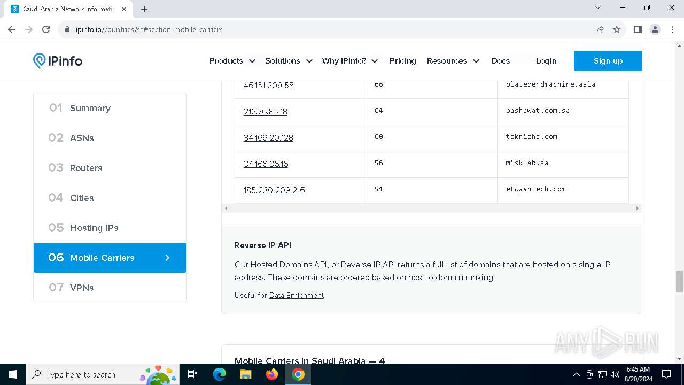Viewport: 684px width, 385px height.
Task: Open the browser side panel
Action: (638, 29)
